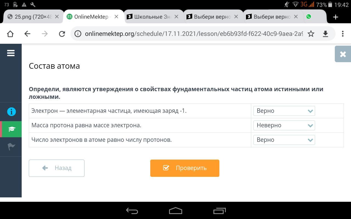Switch to the 25.png tab

33,17
